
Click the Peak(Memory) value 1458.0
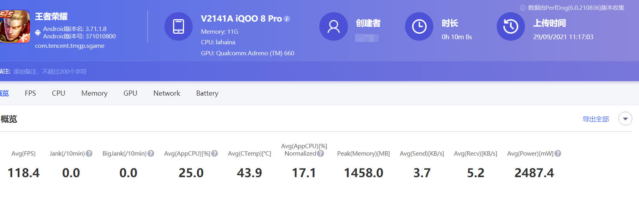click(x=364, y=173)
